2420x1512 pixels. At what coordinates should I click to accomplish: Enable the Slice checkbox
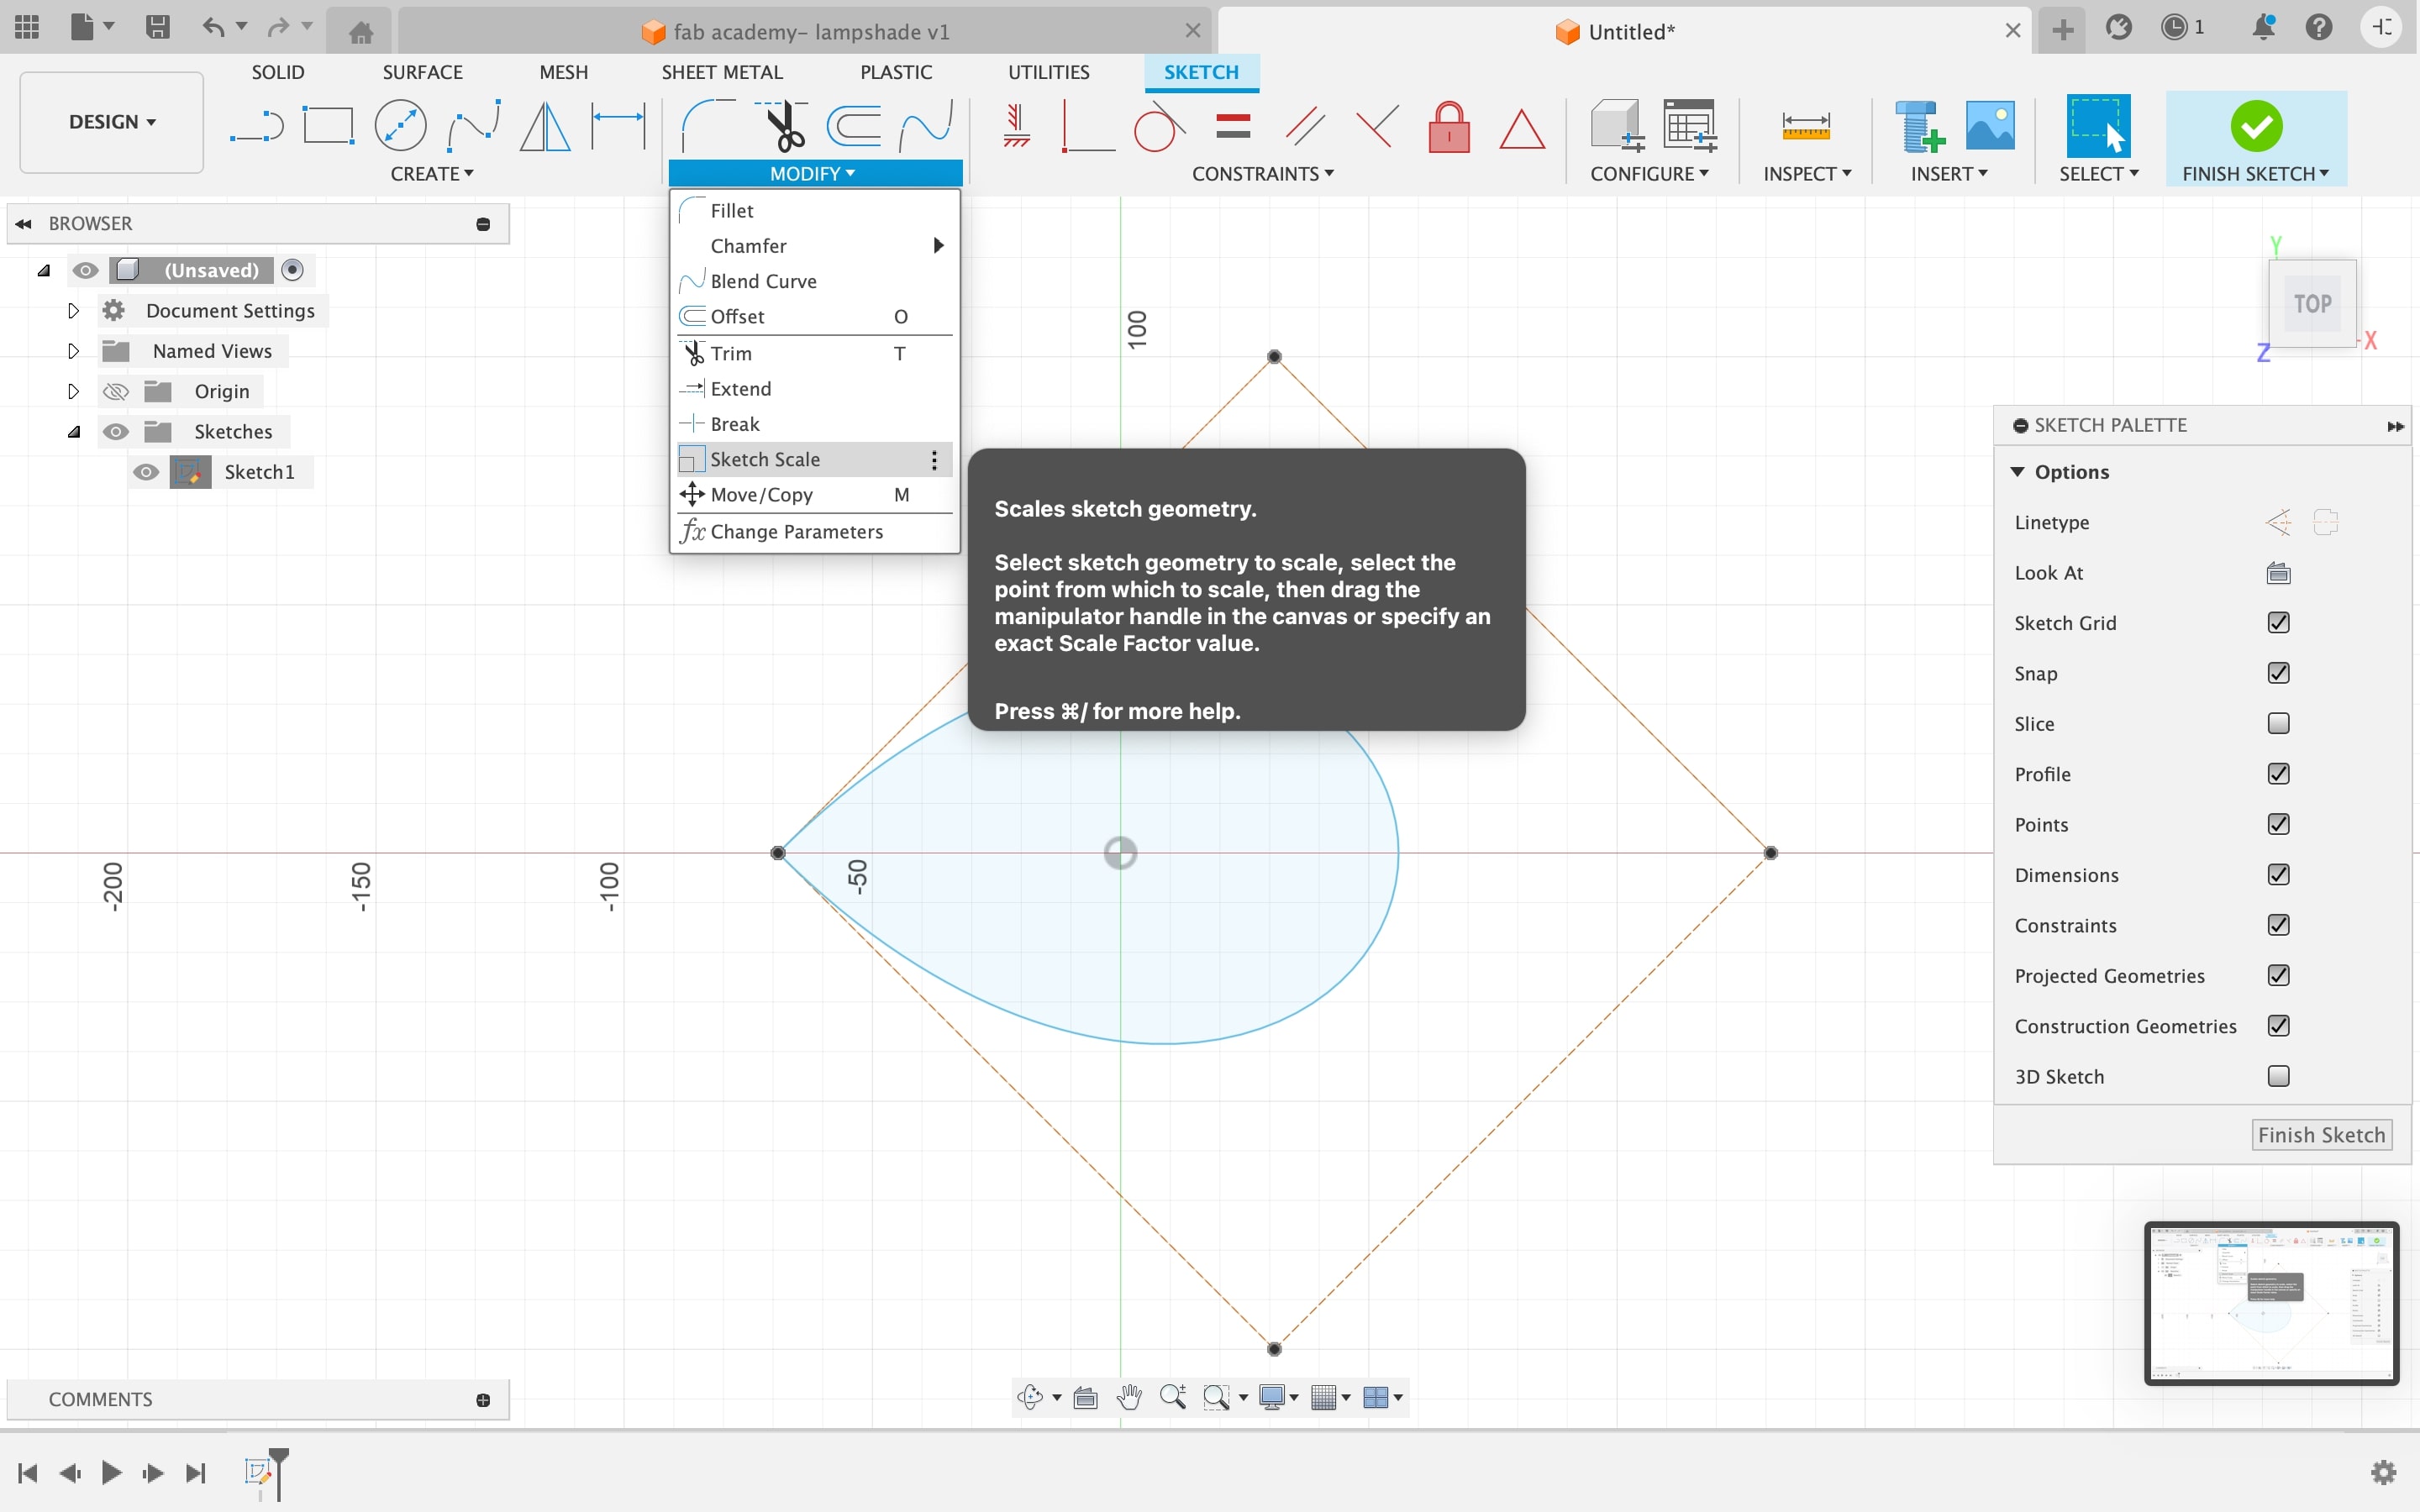click(x=2278, y=723)
